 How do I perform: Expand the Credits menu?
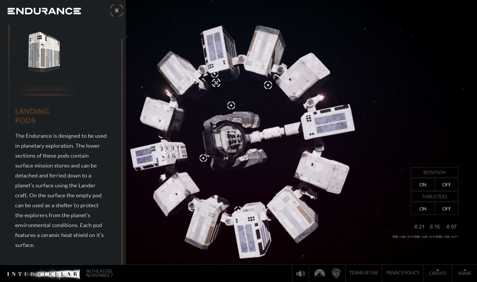pyautogui.click(x=438, y=273)
